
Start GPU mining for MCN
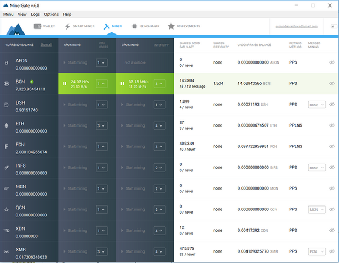tap(133, 188)
